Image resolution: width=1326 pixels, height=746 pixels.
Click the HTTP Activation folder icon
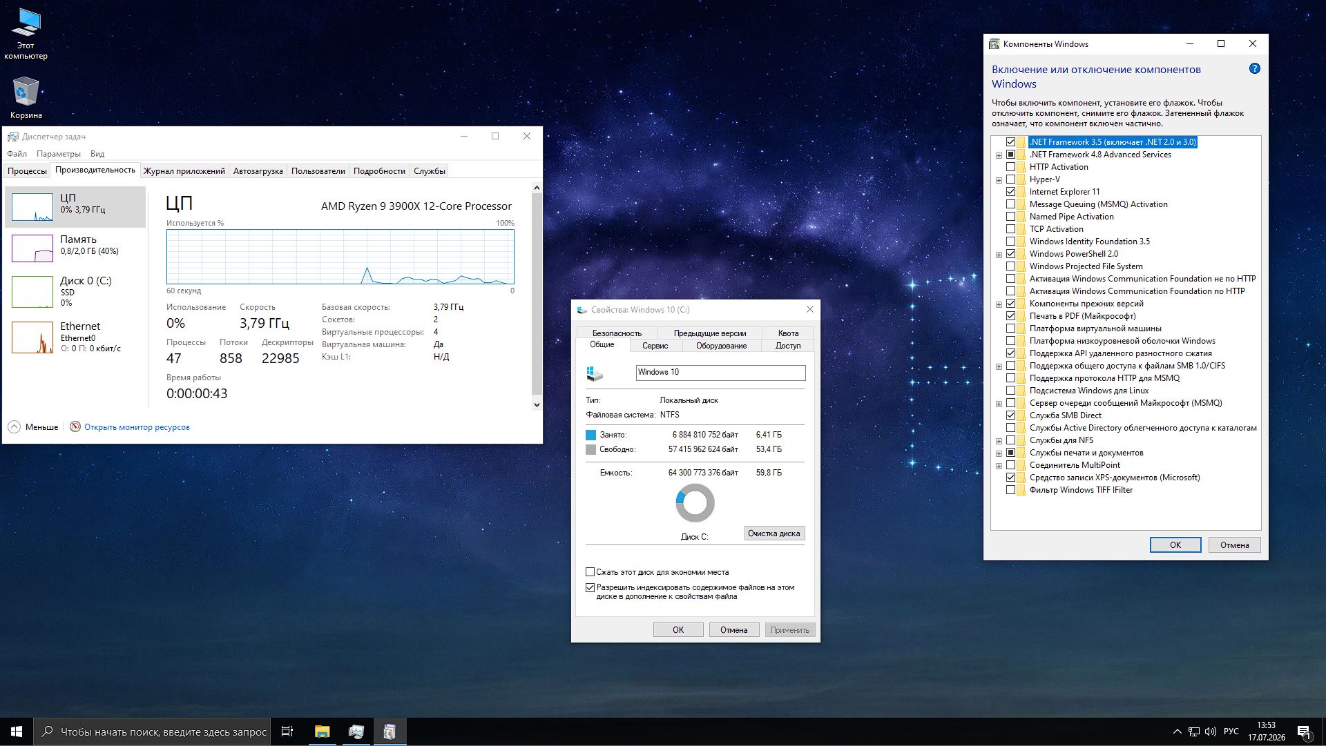[x=1021, y=167]
